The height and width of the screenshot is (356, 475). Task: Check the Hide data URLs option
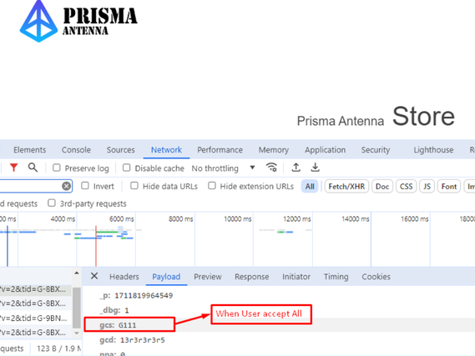pos(134,186)
